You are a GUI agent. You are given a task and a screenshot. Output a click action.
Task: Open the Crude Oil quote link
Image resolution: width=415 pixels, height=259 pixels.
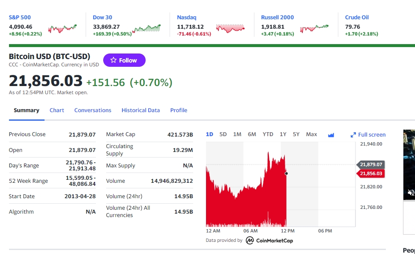pyautogui.click(x=357, y=18)
